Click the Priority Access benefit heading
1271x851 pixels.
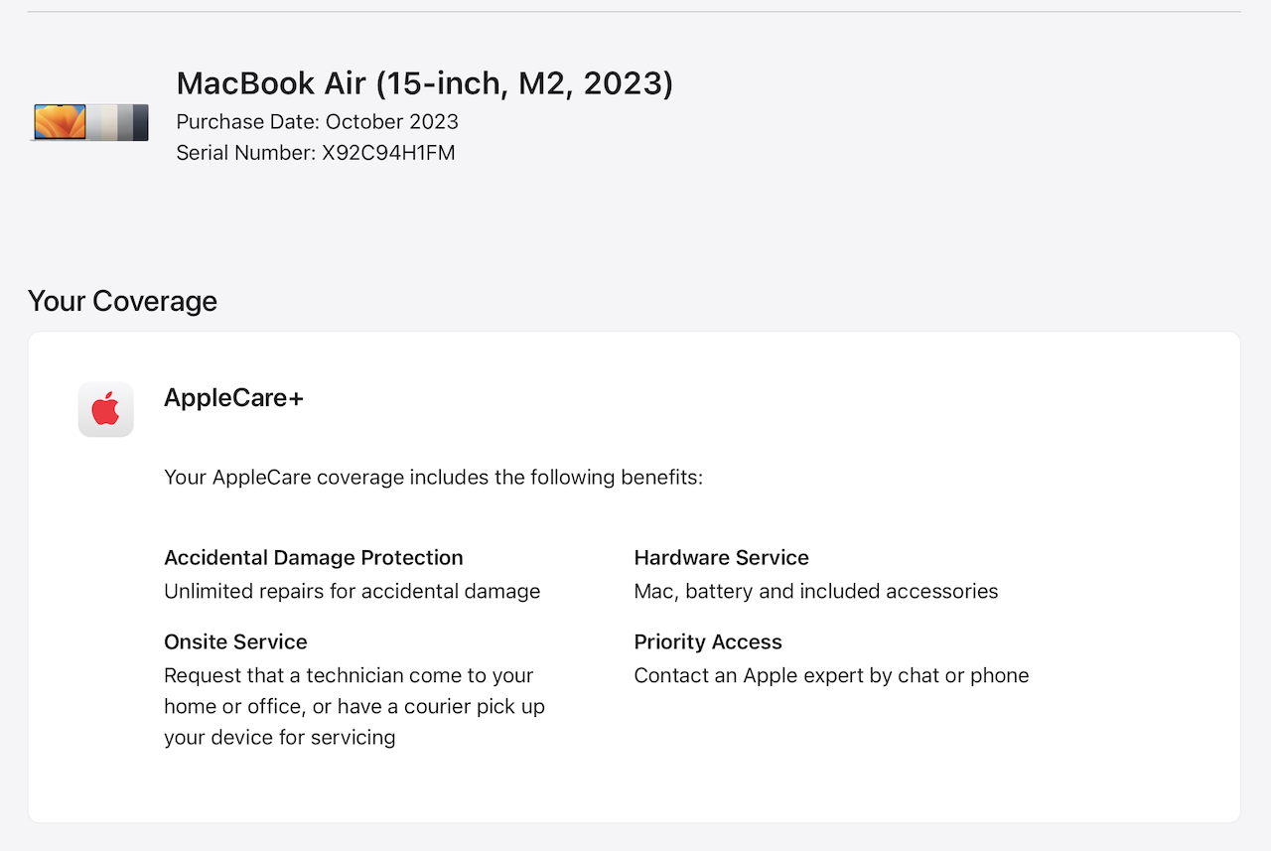click(708, 642)
